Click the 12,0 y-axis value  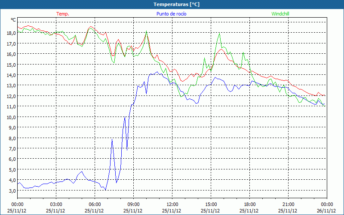(x=12, y=96)
